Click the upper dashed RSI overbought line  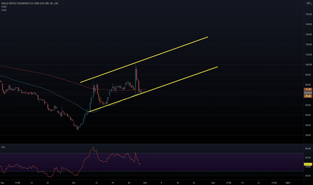pos(152,153)
